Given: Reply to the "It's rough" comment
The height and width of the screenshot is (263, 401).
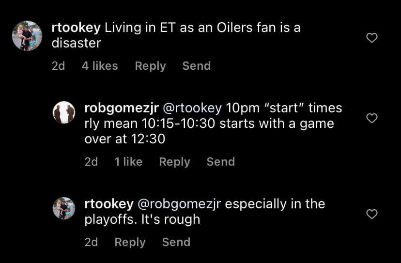Looking at the screenshot, I should (130, 242).
